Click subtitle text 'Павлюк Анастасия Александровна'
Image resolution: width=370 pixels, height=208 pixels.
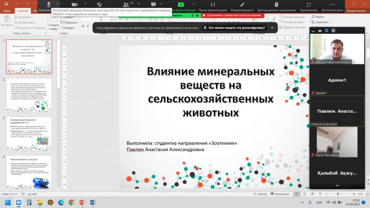(x=166, y=149)
